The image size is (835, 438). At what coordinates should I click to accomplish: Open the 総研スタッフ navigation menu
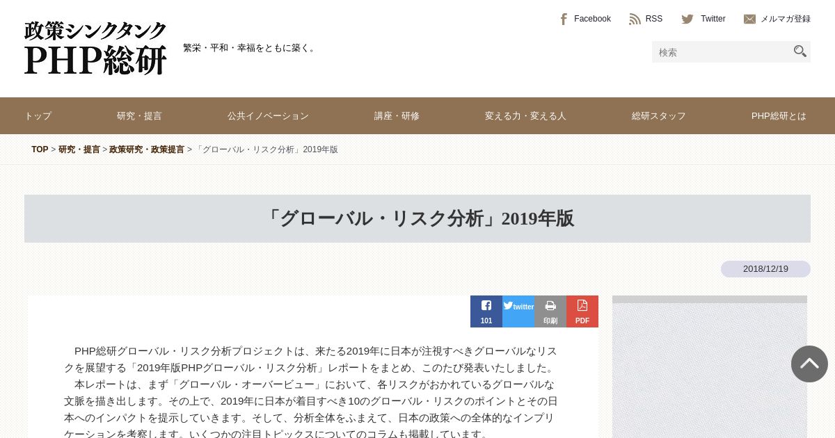[659, 116]
